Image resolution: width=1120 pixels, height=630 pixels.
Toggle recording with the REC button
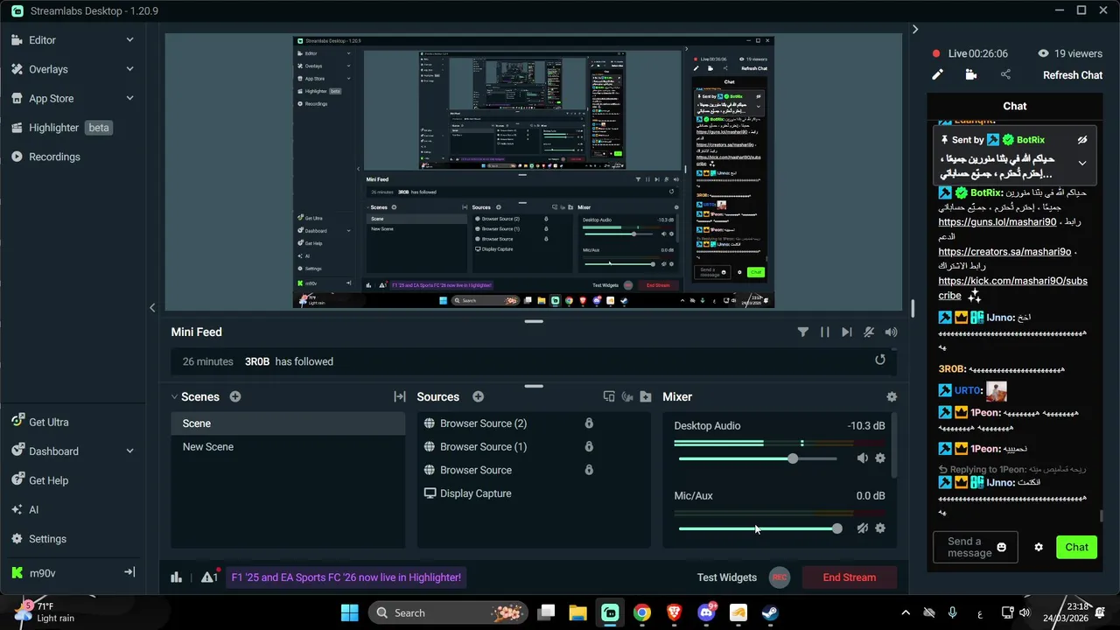coord(779,577)
